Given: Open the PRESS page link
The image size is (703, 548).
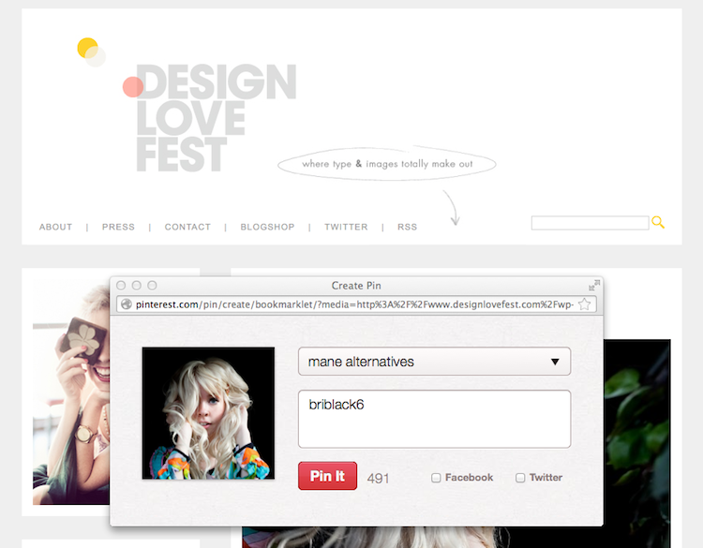Looking at the screenshot, I should 118,227.
